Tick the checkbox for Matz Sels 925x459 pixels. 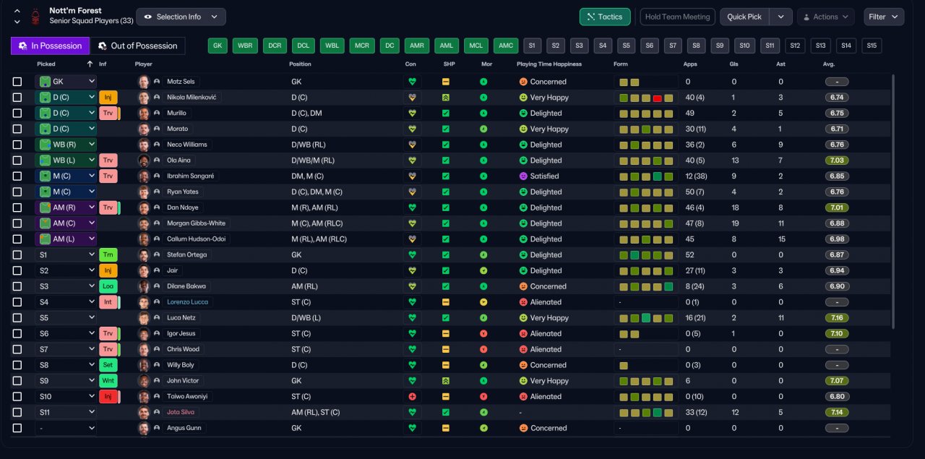point(17,82)
